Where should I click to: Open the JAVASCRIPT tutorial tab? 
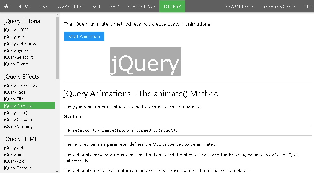click(x=70, y=7)
